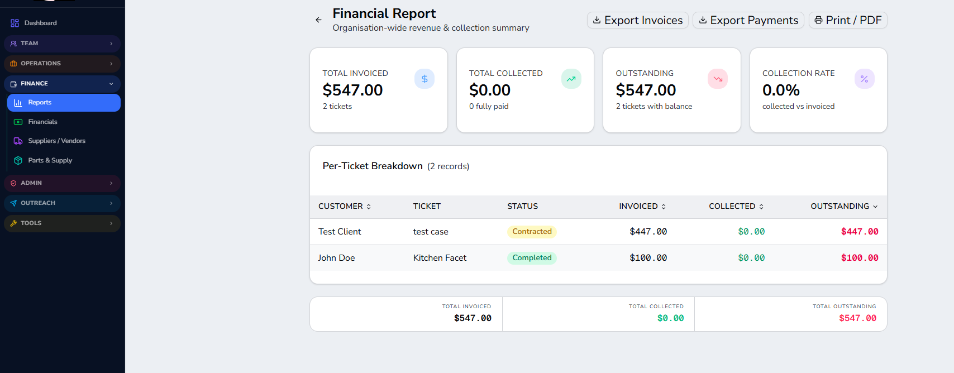Click the Financials banknote icon
The image size is (954, 373).
coord(18,122)
